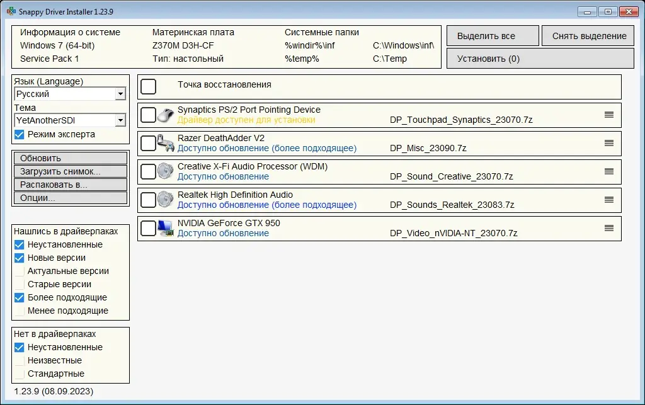Open the Creative X-Fi row menu icon
645x405 pixels.
[x=609, y=171]
